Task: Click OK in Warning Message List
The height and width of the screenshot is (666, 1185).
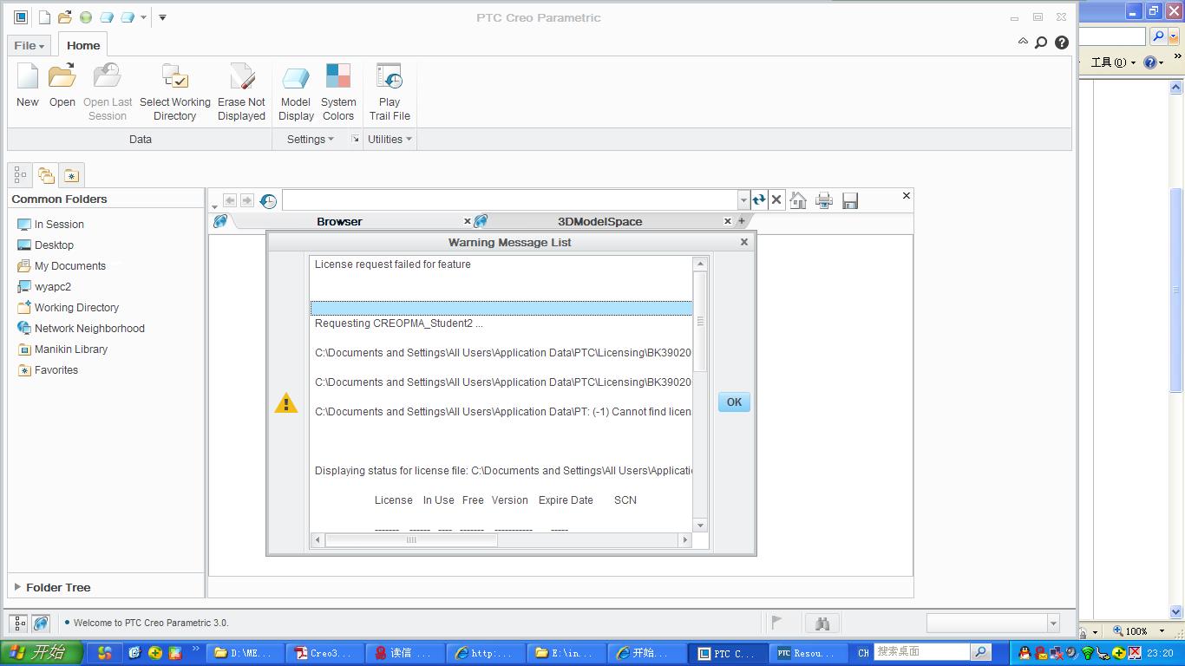Action: click(734, 402)
